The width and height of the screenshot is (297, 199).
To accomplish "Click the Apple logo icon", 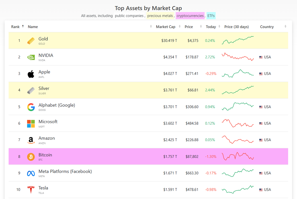I will [30, 74].
